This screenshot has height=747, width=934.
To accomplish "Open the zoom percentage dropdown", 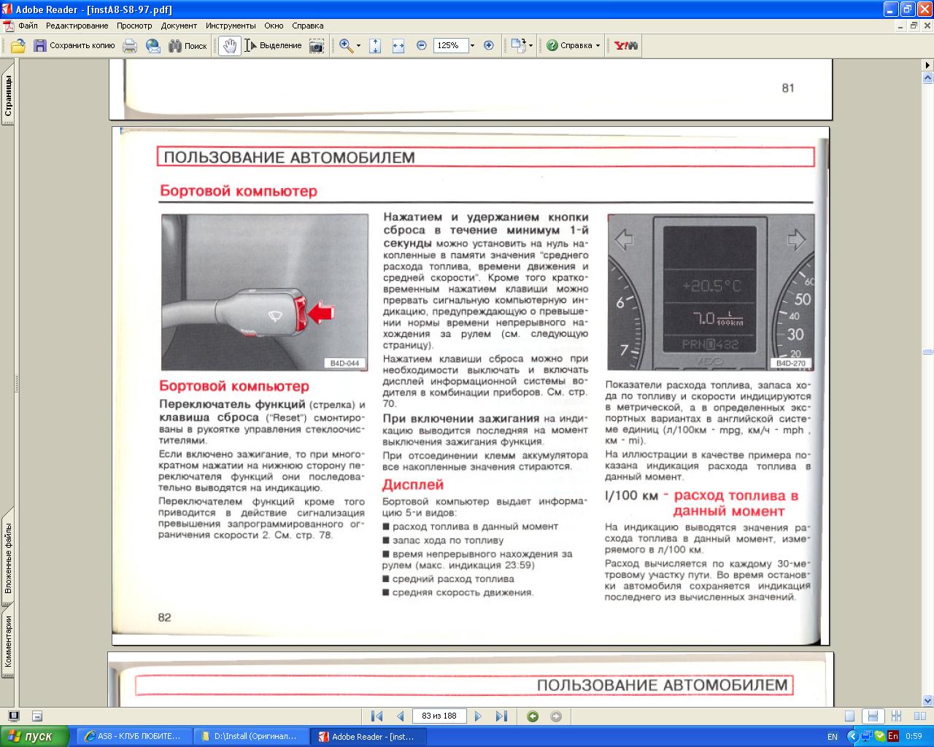I will click(472, 45).
